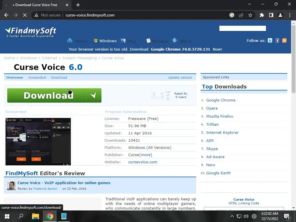Follow FindMySoft on Twitter icon

coord(270,40)
